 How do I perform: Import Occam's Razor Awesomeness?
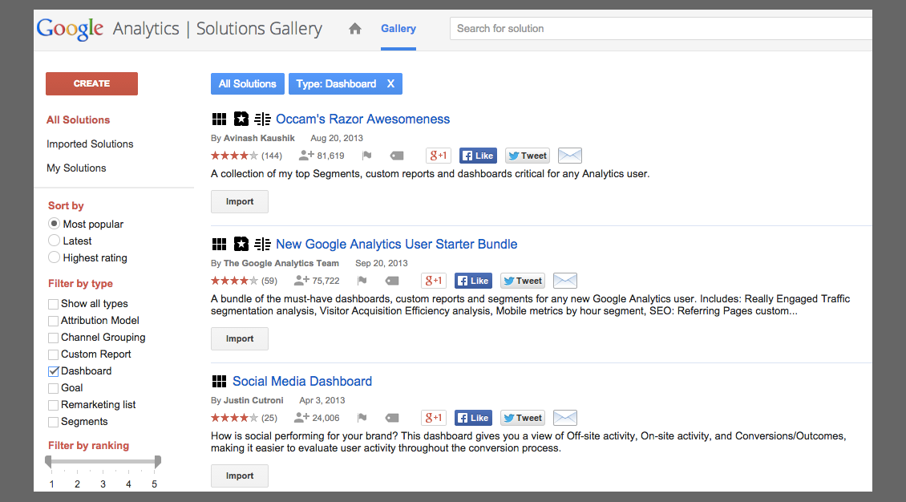[240, 201]
